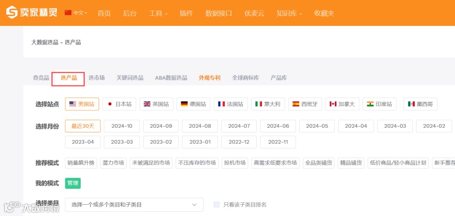Choose month 2024-10
The image size is (455, 216).
122,126
